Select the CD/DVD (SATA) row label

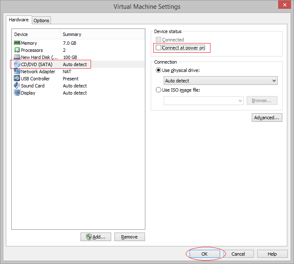pyautogui.click(x=37, y=64)
